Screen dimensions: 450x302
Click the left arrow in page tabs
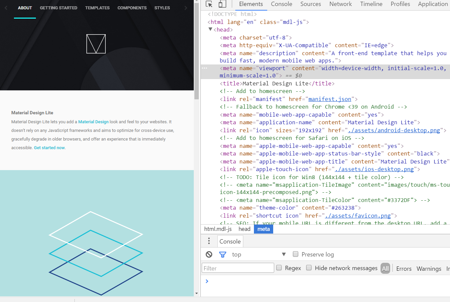click(x=6, y=8)
